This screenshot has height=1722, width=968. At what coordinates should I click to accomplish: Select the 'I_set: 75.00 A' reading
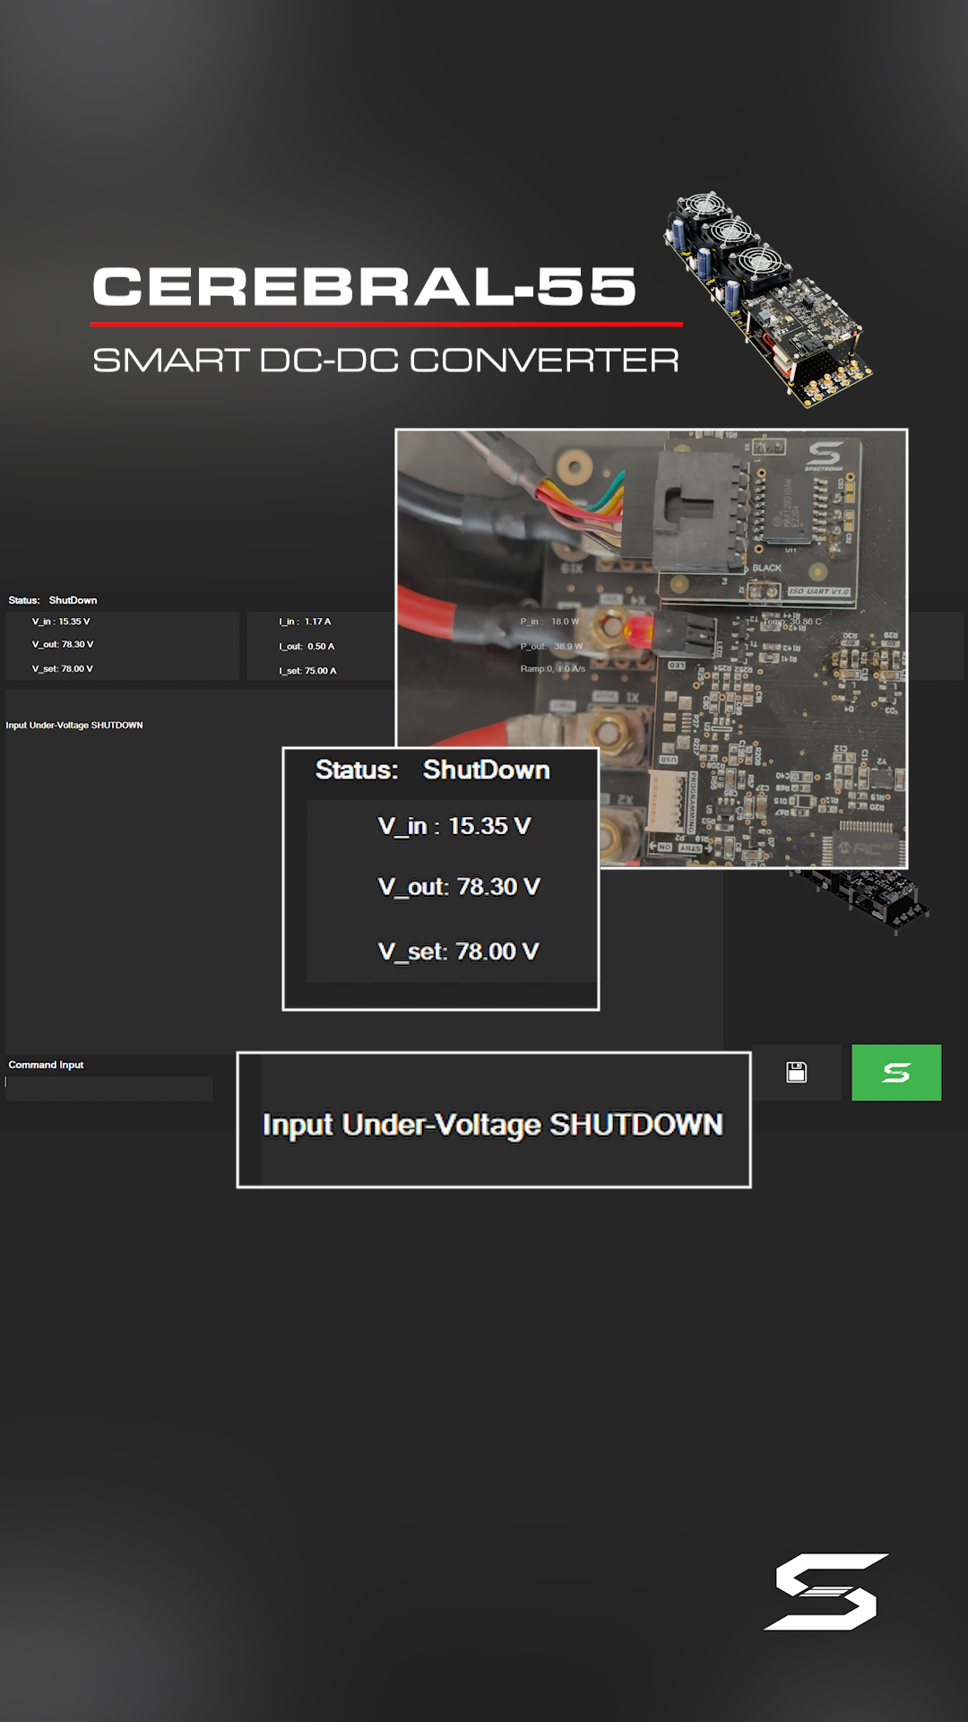[x=307, y=671]
